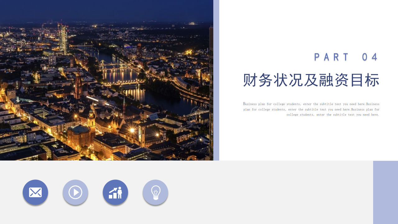This screenshot has width=398, height=224.
Task: Select the dark blue mail circle badge
Action: pos(35,192)
